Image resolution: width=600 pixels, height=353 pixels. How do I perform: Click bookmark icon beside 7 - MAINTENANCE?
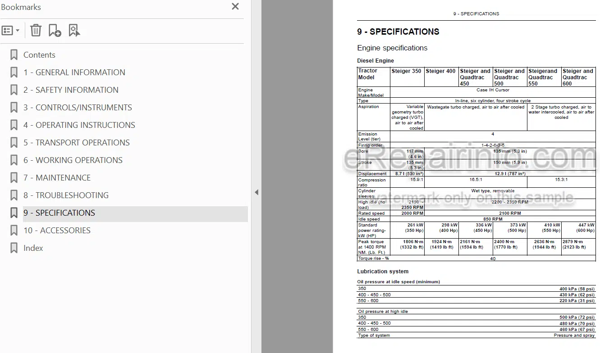pos(14,178)
